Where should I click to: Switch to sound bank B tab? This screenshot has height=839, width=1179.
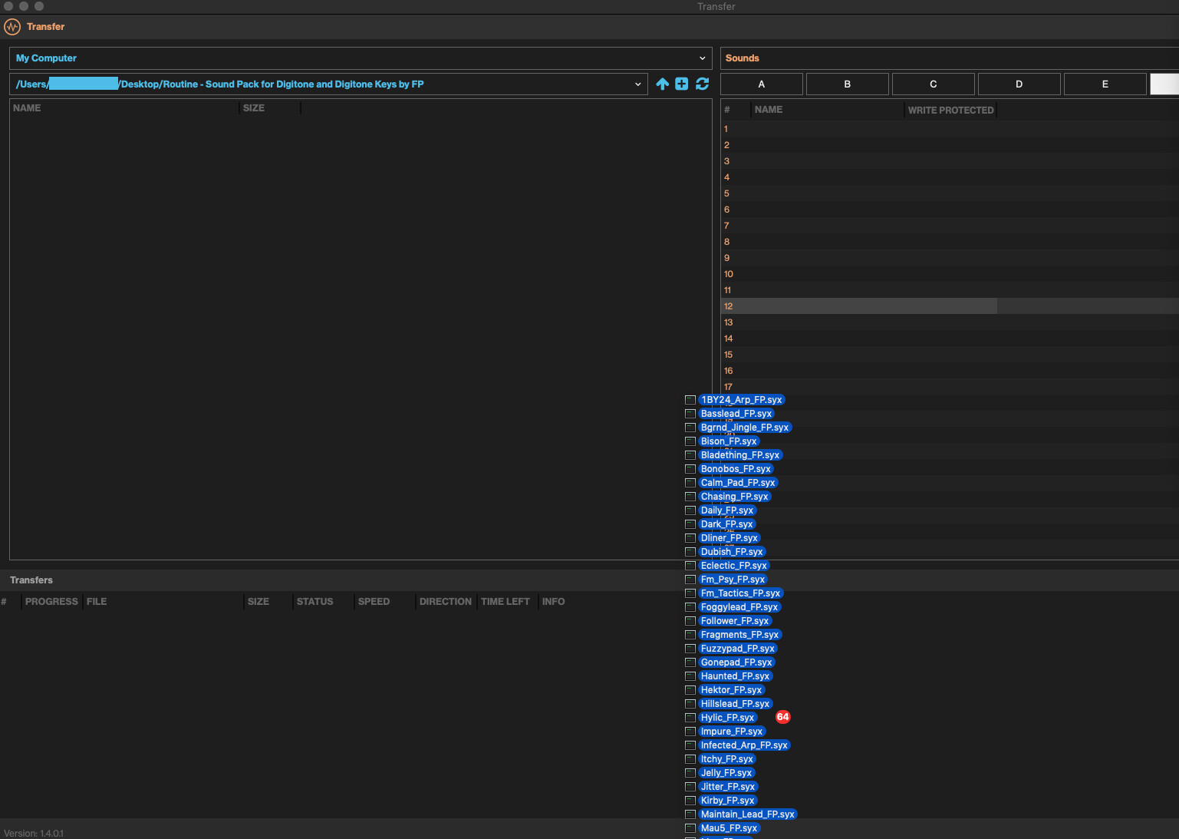tap(848, 84)
